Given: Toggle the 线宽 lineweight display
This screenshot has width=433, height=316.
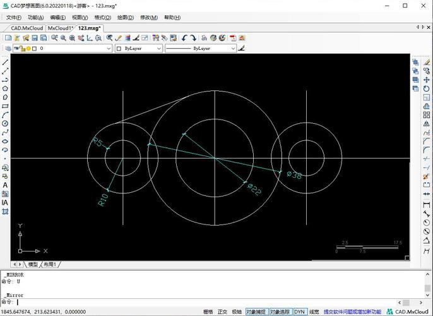Looking at the screenshot, I should (314, 312).
